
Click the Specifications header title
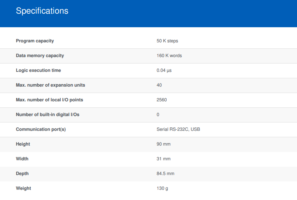pos(42,11)
